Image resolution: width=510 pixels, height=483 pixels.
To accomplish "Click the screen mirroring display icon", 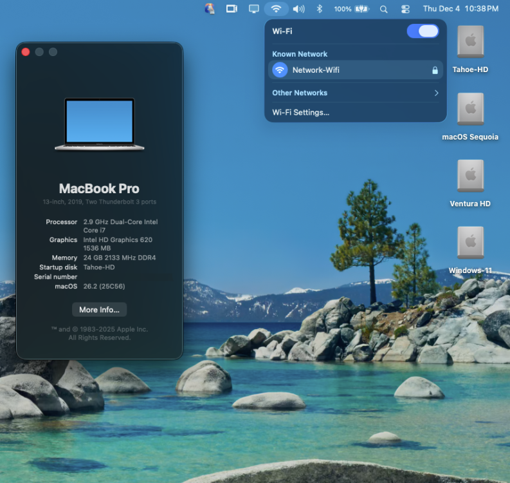I will click(253, 9).
